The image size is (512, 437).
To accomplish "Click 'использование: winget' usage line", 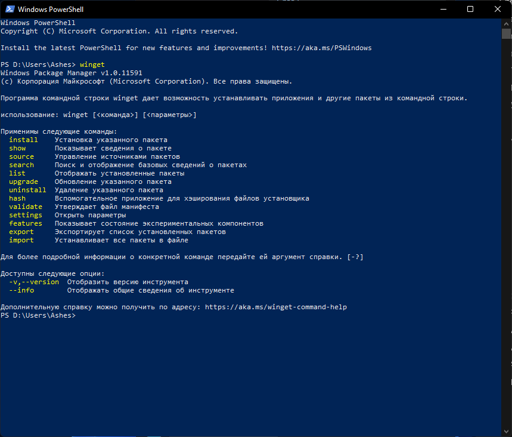I will [98, 115].
